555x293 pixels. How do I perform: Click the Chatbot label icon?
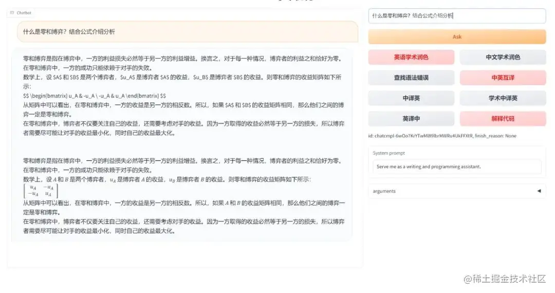coord(12,13)
